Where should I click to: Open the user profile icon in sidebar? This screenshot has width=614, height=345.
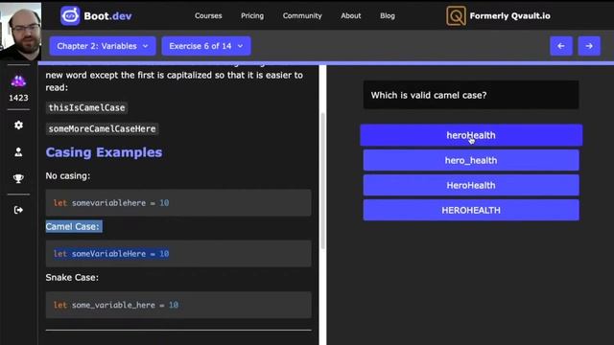point(18,151)
